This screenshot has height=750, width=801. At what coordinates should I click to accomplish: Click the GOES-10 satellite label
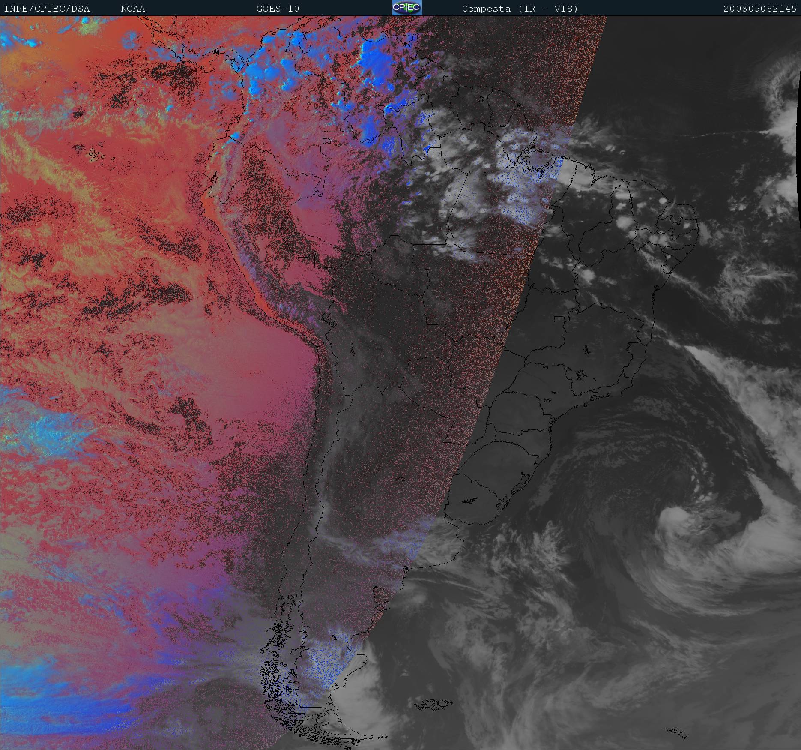pyautogui.click(x=278, y=9)
